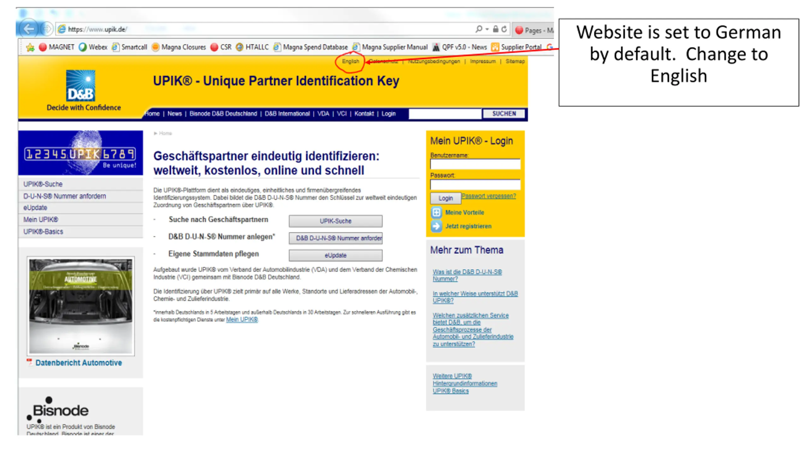
Task: Click the Passwort input field
Action: tap(475, 184)
